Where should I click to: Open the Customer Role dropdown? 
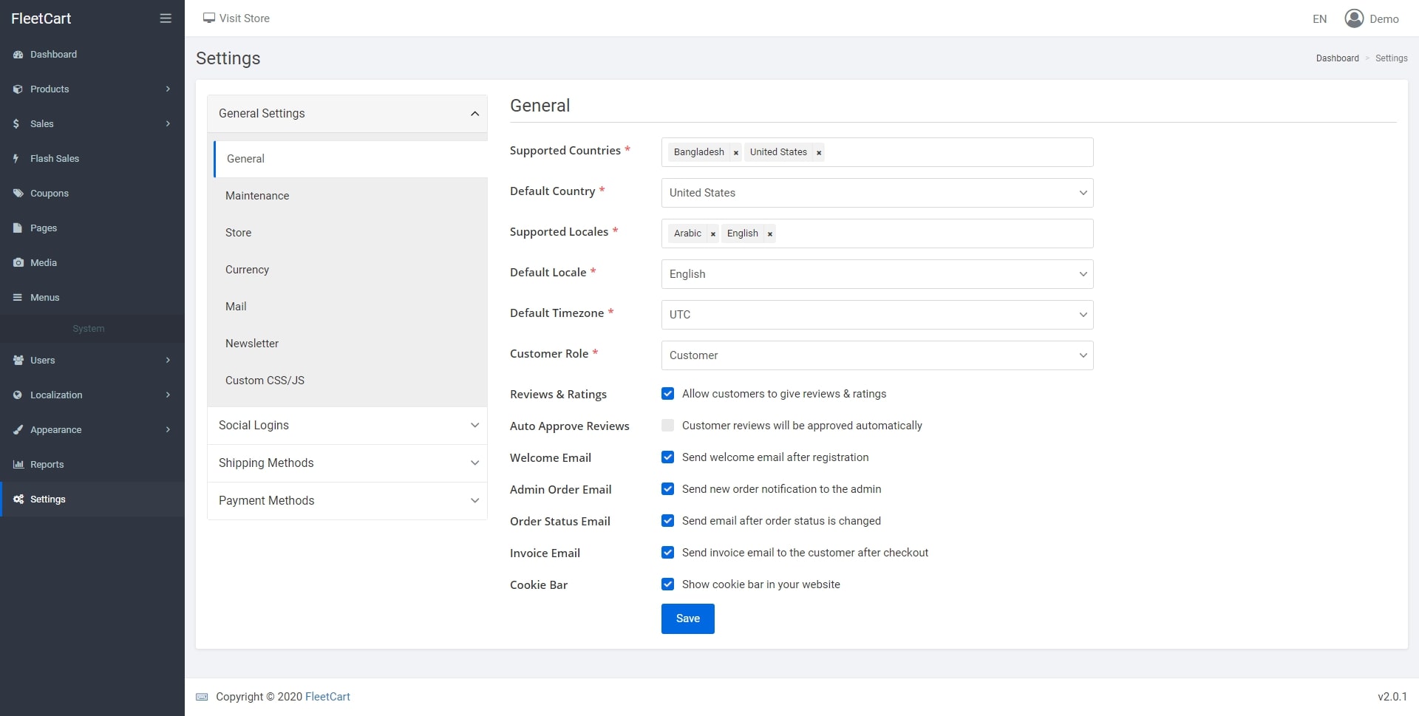[877, 355]
